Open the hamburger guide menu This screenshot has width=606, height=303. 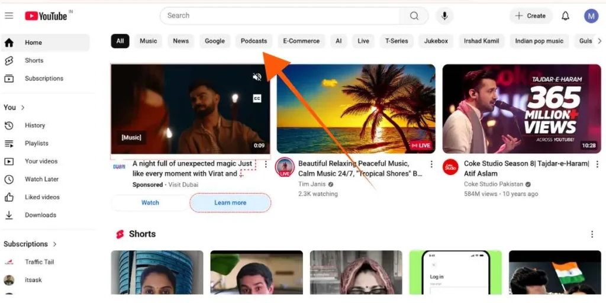[9, 16]
